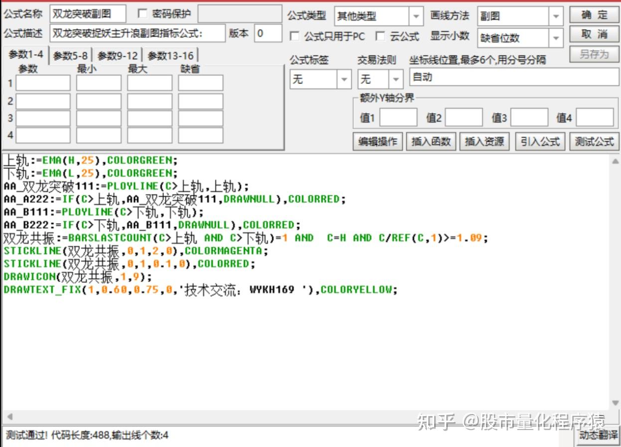Click row 1 参数 name field

click(43, 83)
